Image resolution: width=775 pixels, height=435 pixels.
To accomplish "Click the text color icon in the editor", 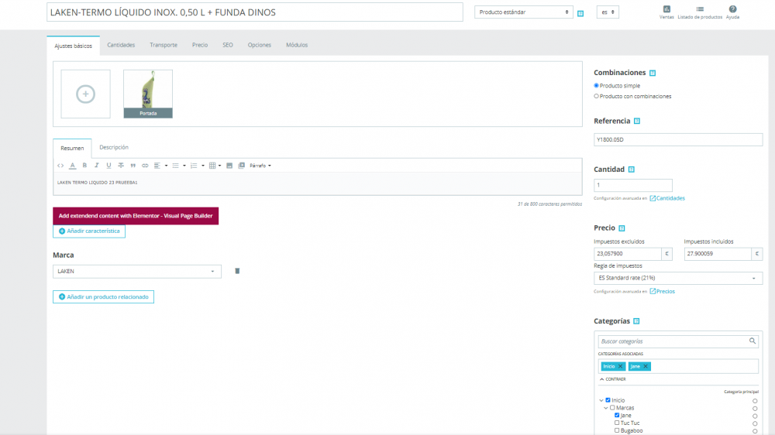I will [73, 166].
